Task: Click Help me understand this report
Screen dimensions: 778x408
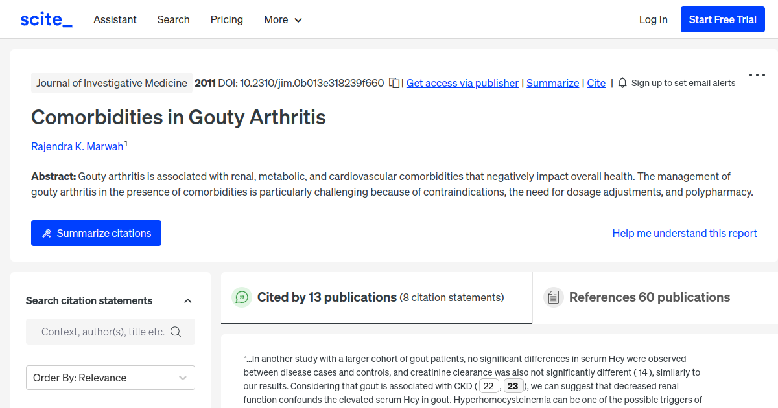Action: (684, 233)
